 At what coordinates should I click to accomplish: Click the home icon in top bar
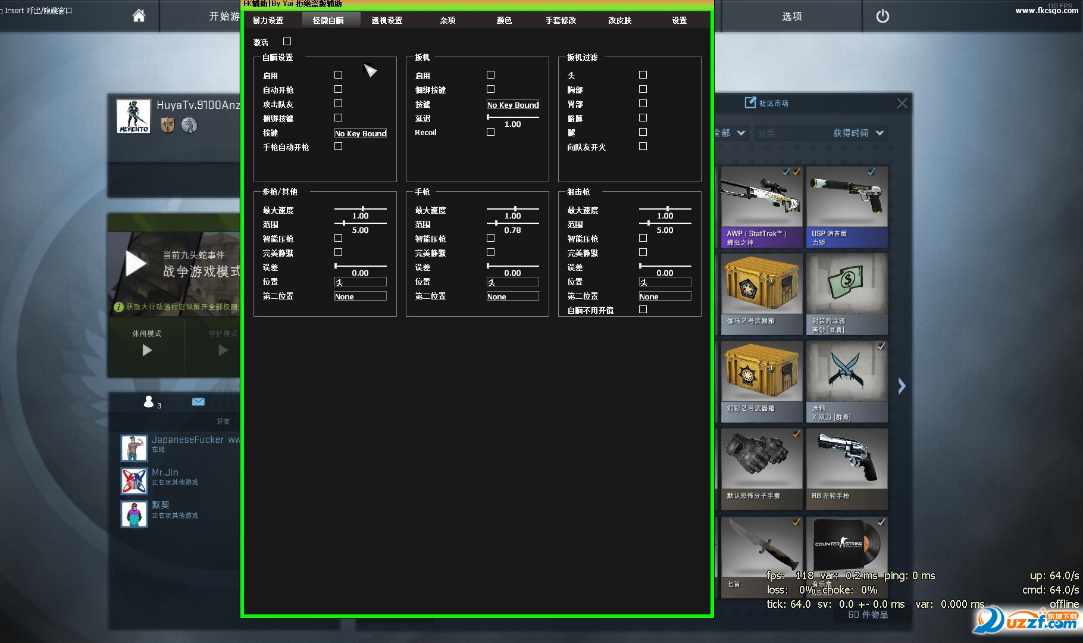tap(139, 15)
